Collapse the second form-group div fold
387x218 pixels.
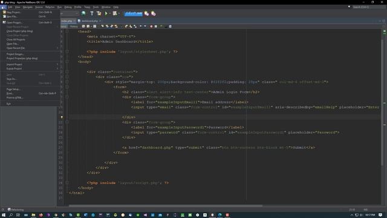[67, 122]
